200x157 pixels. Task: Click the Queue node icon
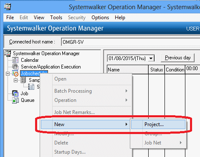[x=15, y=100]
